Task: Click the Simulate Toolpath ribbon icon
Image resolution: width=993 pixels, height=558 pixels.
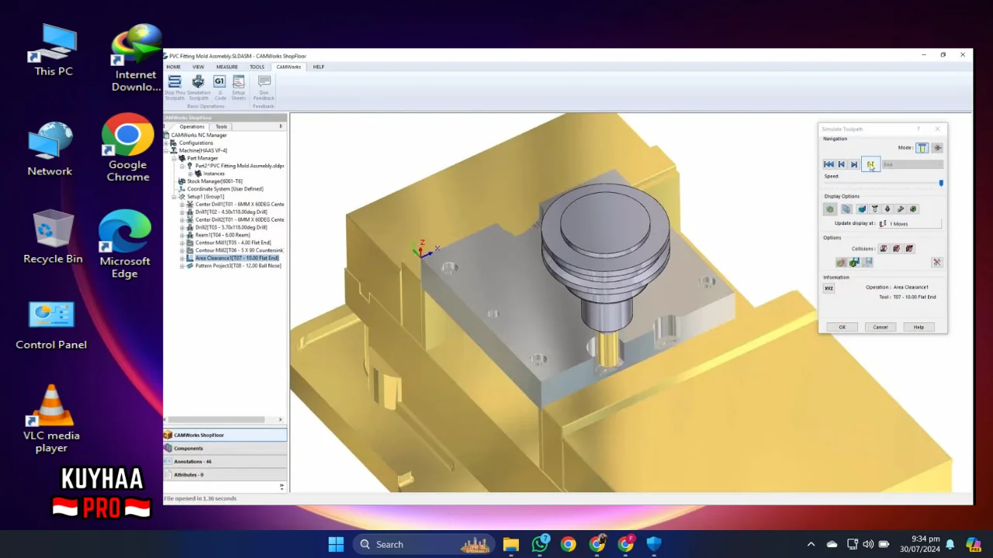Action: (199, 87)
